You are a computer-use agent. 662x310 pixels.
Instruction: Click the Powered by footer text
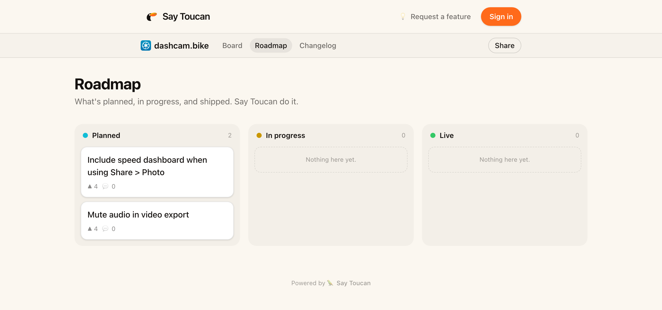tap(308, 283)
